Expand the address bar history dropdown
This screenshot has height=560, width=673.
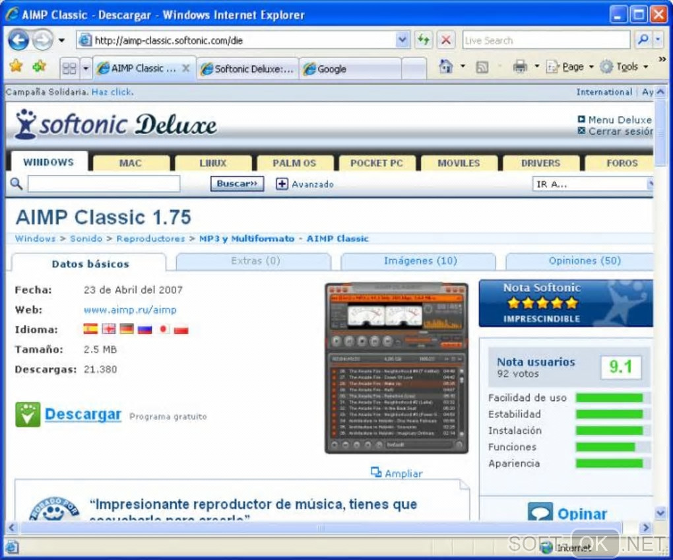(x=402, y=40)
